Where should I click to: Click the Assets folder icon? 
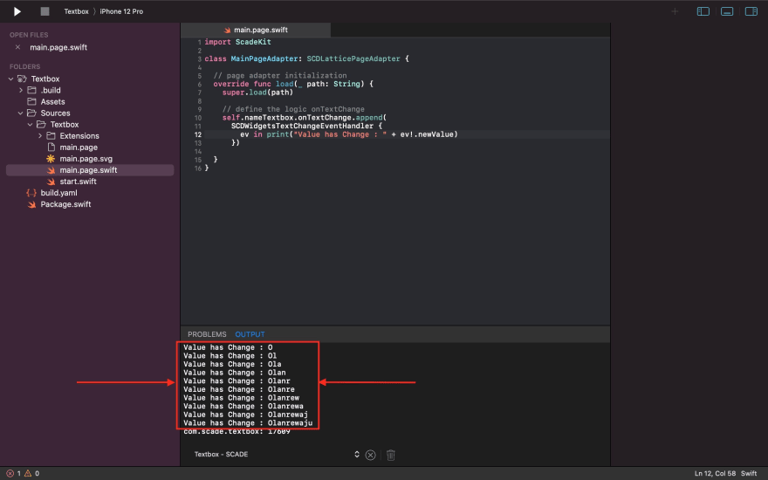coord(31,101)
